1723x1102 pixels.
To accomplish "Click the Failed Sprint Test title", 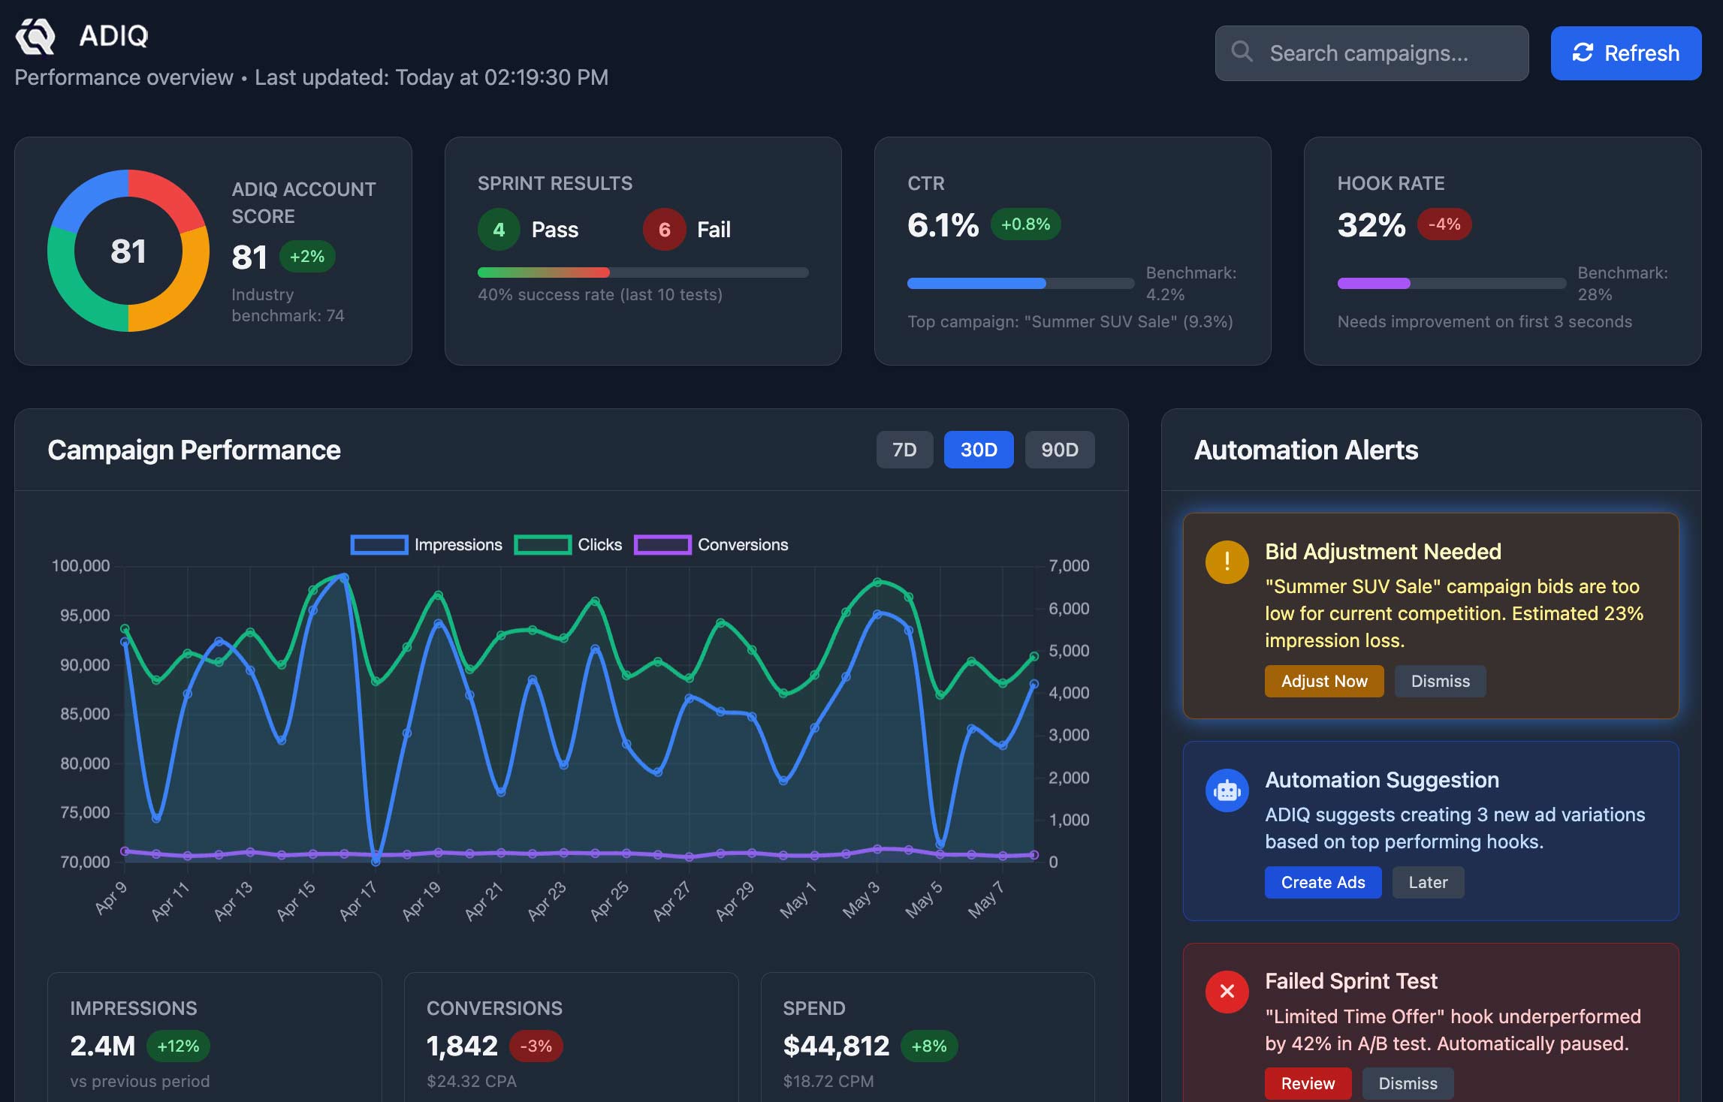I will 1350,981.
